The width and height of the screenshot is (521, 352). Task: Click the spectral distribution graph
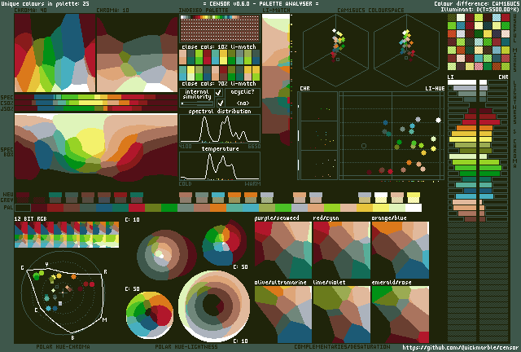pyautogui.click(x=220, y=129)
